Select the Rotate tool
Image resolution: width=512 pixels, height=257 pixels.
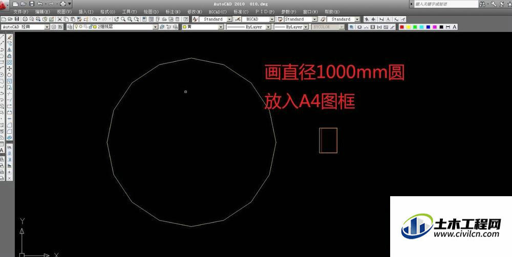click(9, 75)
